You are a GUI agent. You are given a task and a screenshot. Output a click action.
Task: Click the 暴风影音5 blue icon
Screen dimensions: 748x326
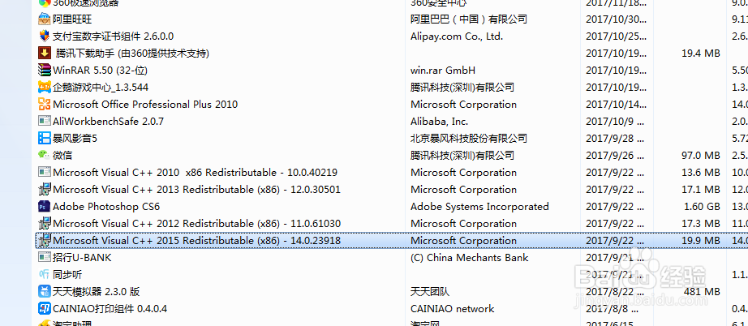pos(45,138)
